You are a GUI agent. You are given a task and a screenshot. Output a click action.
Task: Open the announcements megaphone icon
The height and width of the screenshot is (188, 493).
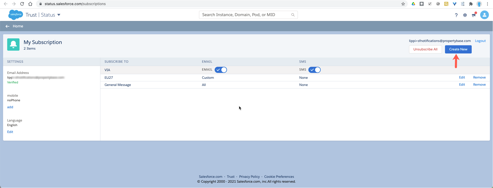coord(474,15)
